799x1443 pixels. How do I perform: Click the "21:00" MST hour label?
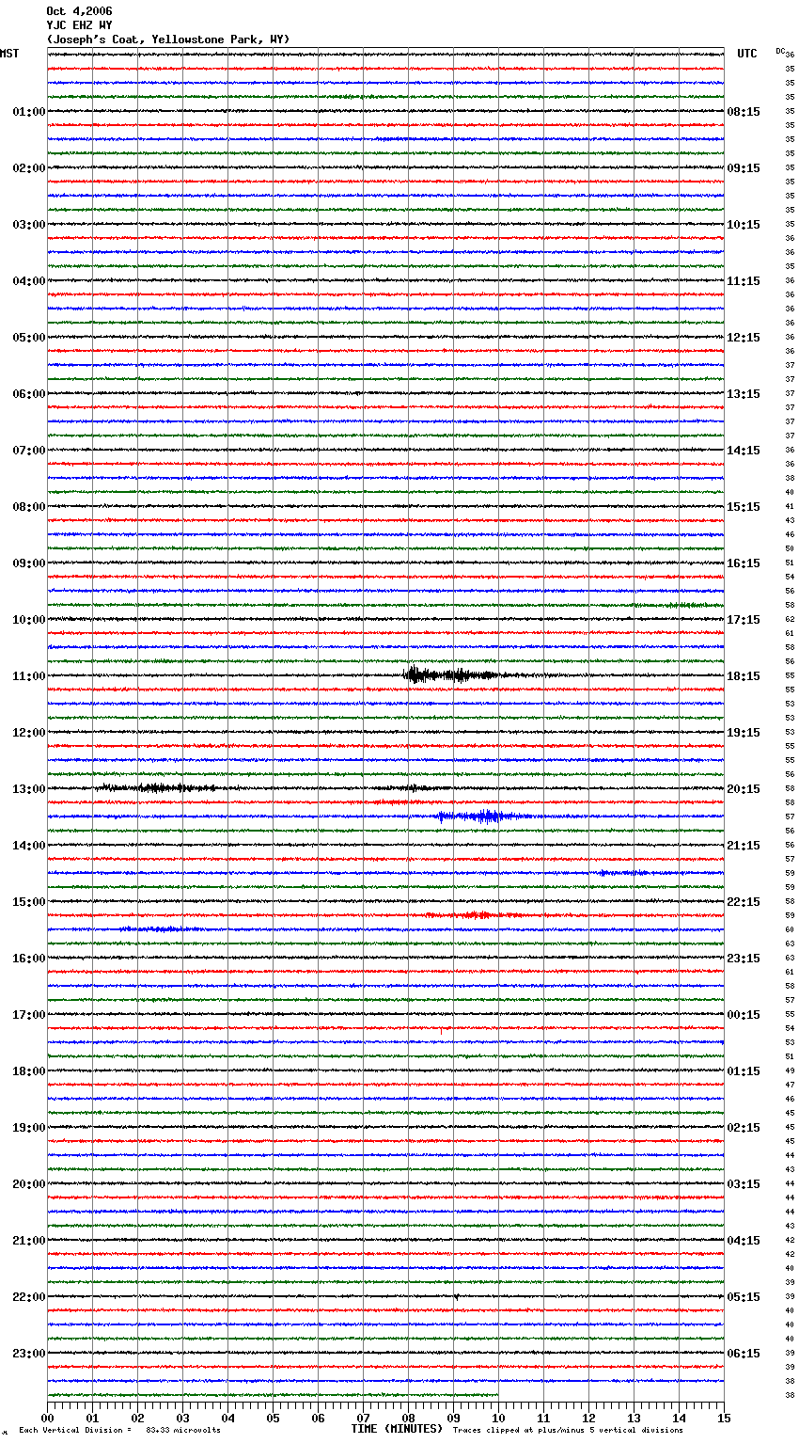pyautogui.click(x=29, y=1241)
